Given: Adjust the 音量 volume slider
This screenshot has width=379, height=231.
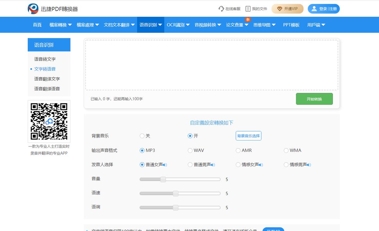Looking at the screenshot, I should [163, 179].
